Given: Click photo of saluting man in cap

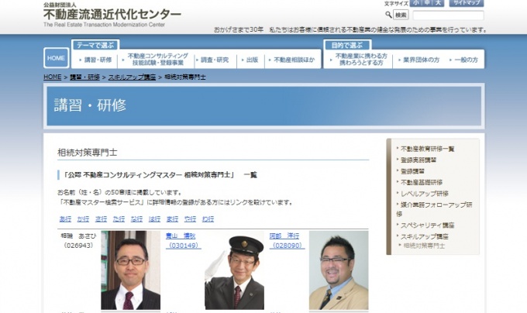Looking at the screenshot, I should point(234,270).
